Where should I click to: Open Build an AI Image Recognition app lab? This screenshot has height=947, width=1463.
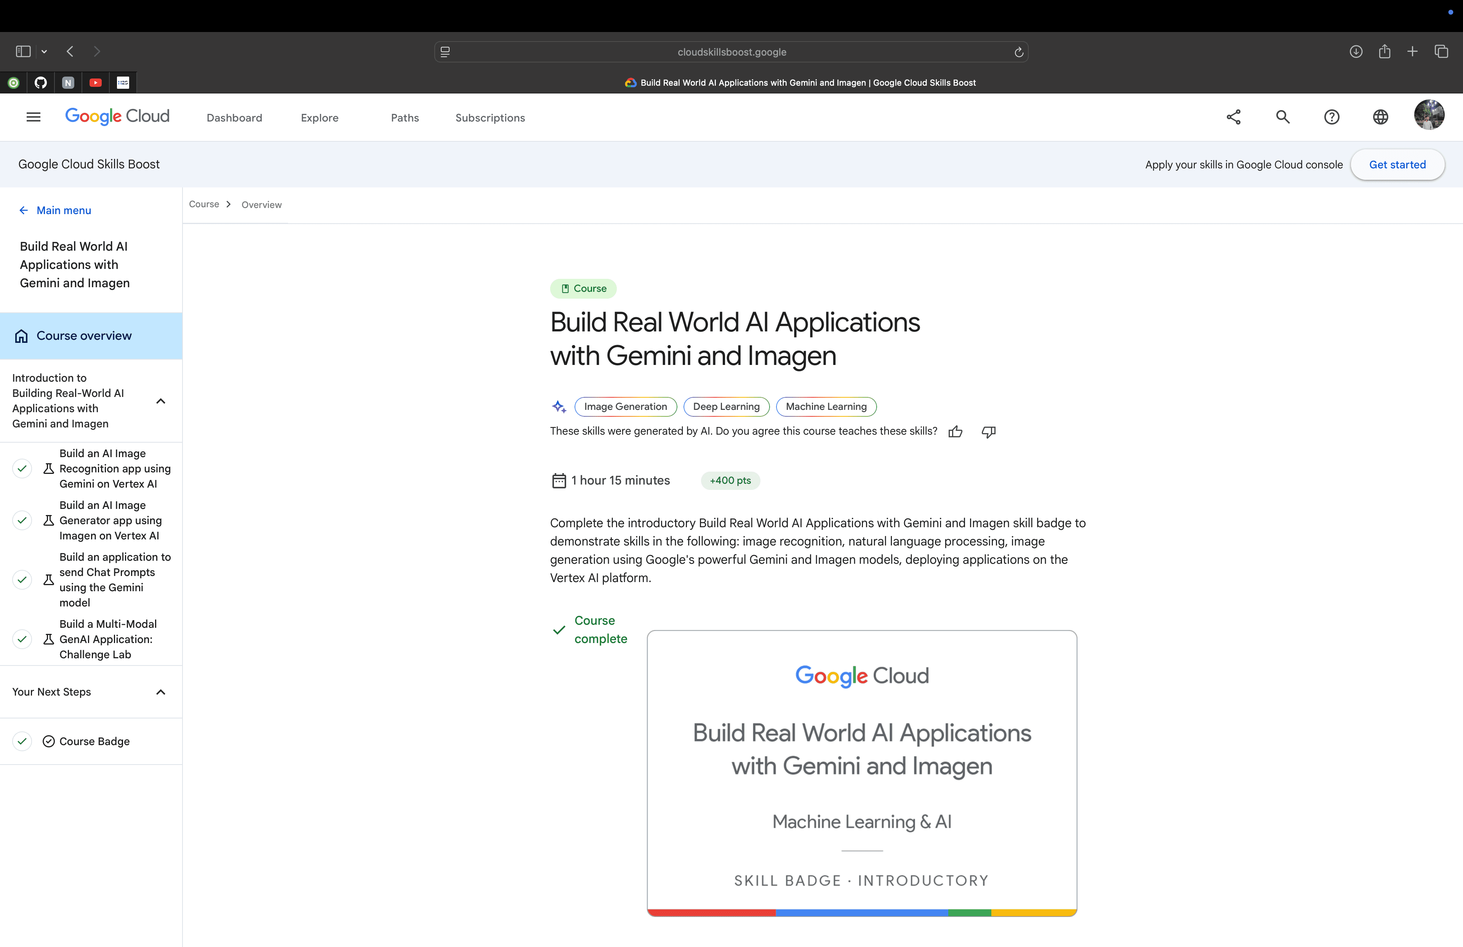(115, 468)
